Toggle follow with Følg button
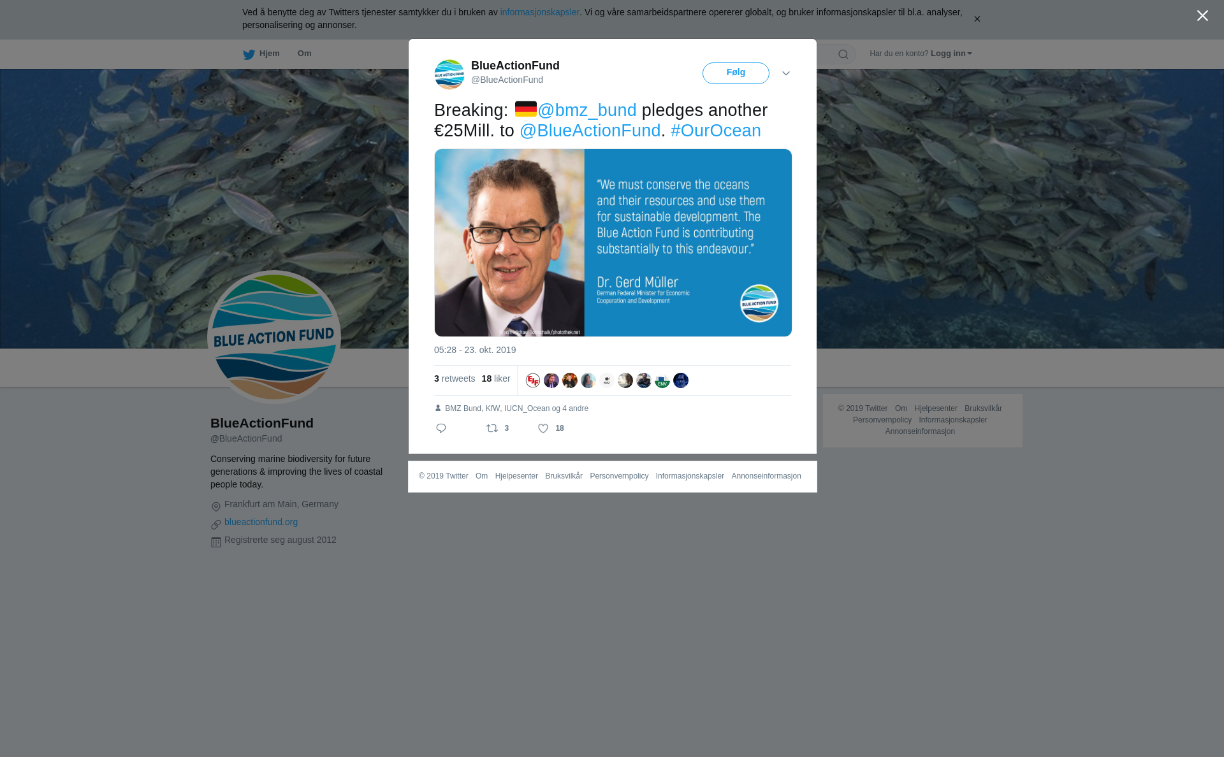 coord(736,73)
